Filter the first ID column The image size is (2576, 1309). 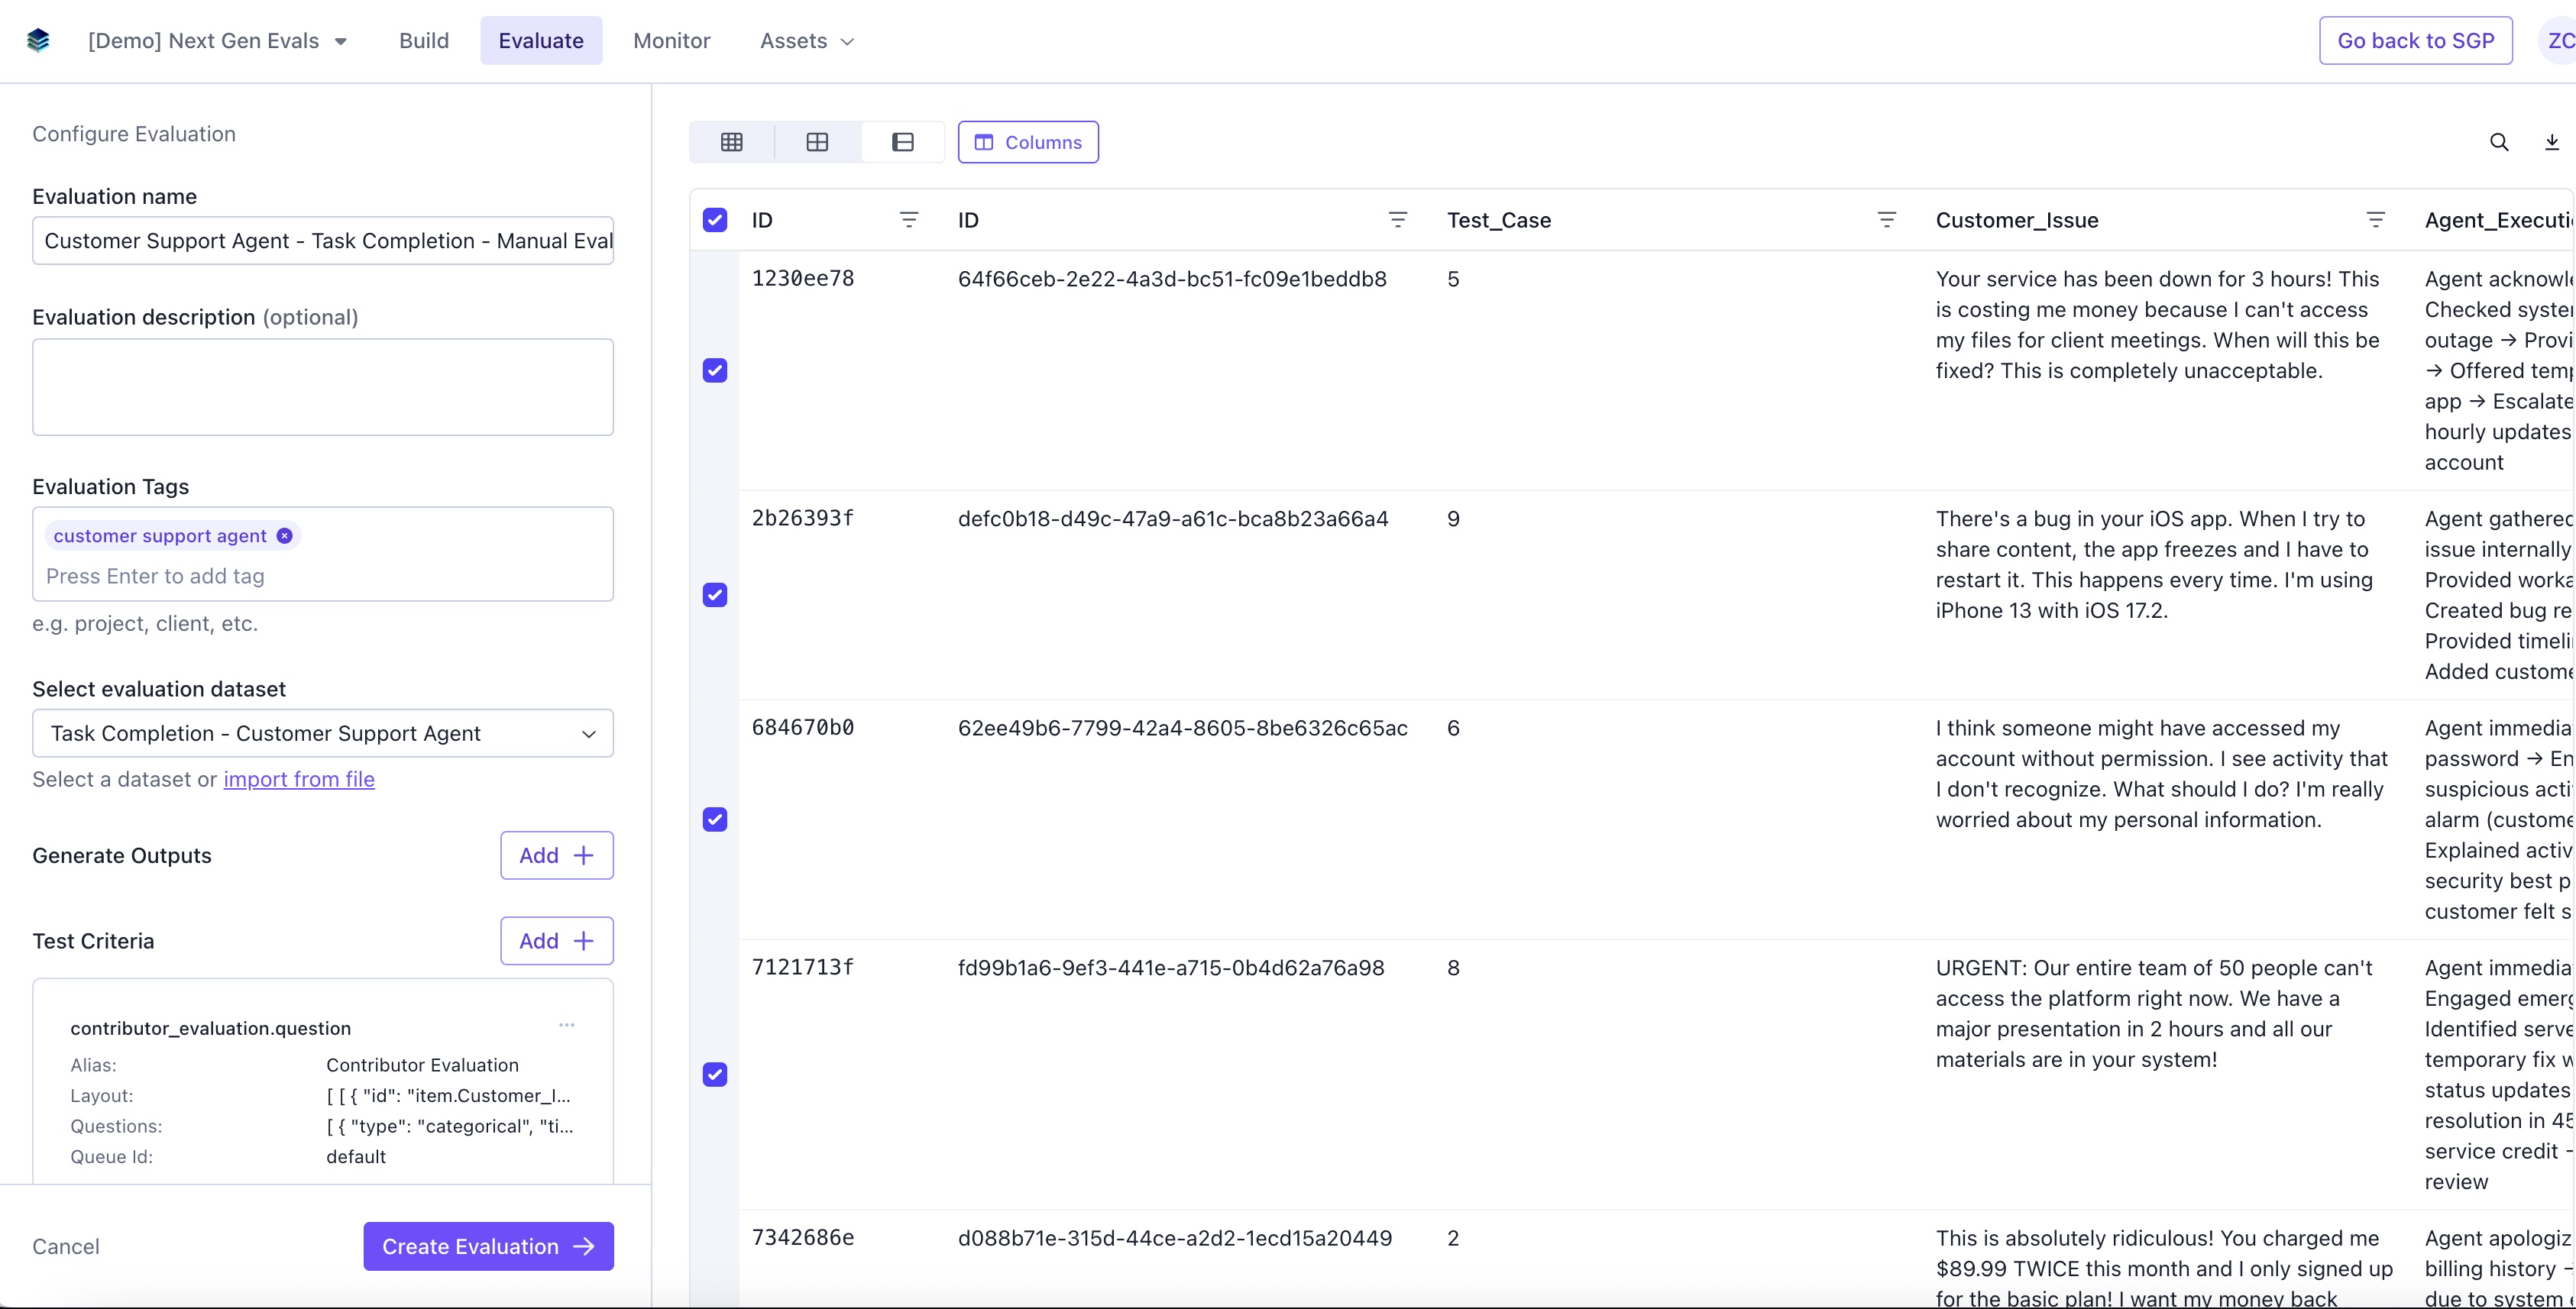[x=909, y=220]
